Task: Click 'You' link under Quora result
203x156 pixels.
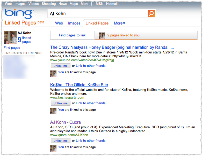Action: (61, 147)
